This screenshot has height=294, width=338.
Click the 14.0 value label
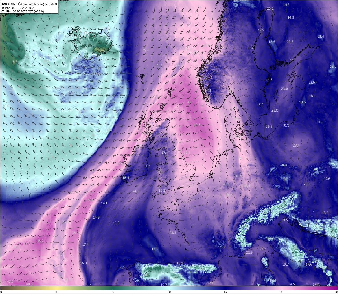tap(121, 268)
